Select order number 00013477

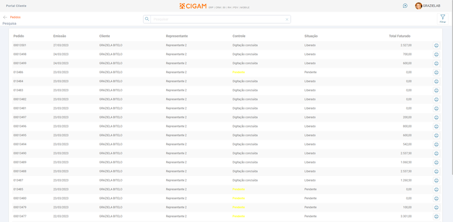(x=20, y=216)
